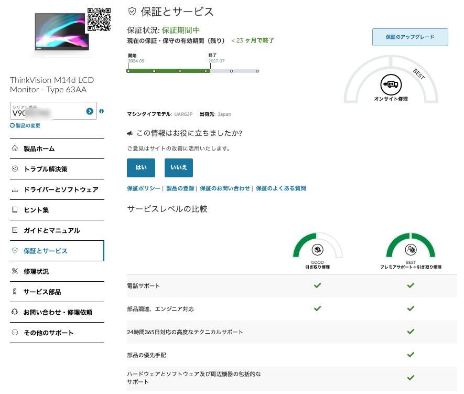
Task: Click the QR code image
Action: (99, 19)
